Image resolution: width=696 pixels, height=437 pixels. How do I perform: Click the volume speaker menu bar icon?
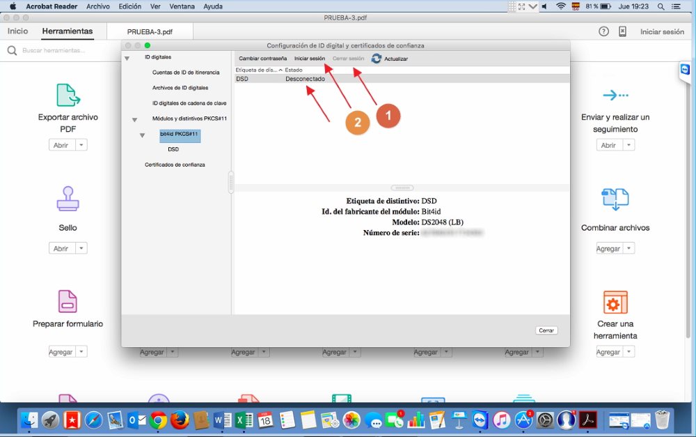click(544, 6)
